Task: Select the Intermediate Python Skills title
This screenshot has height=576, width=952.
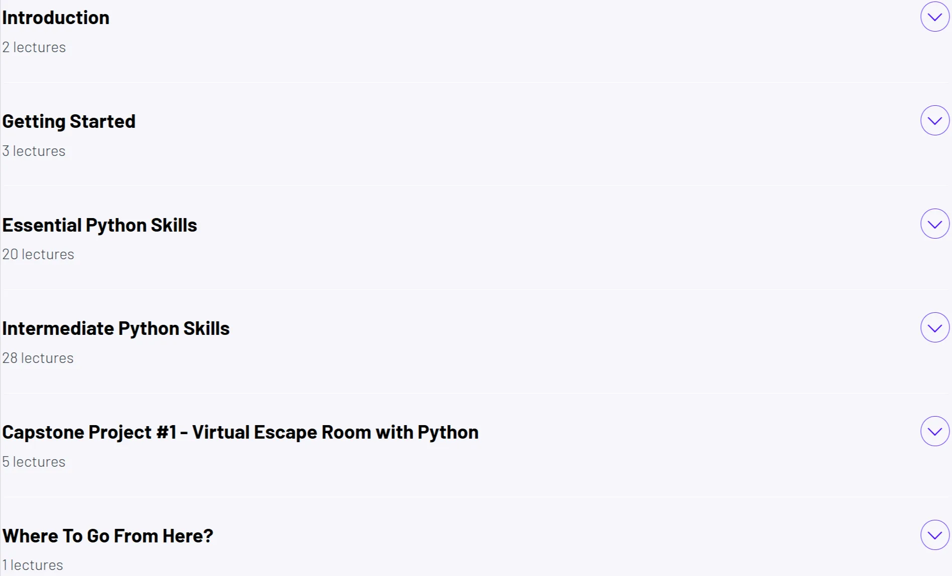Action: click(x=116, y=328)
